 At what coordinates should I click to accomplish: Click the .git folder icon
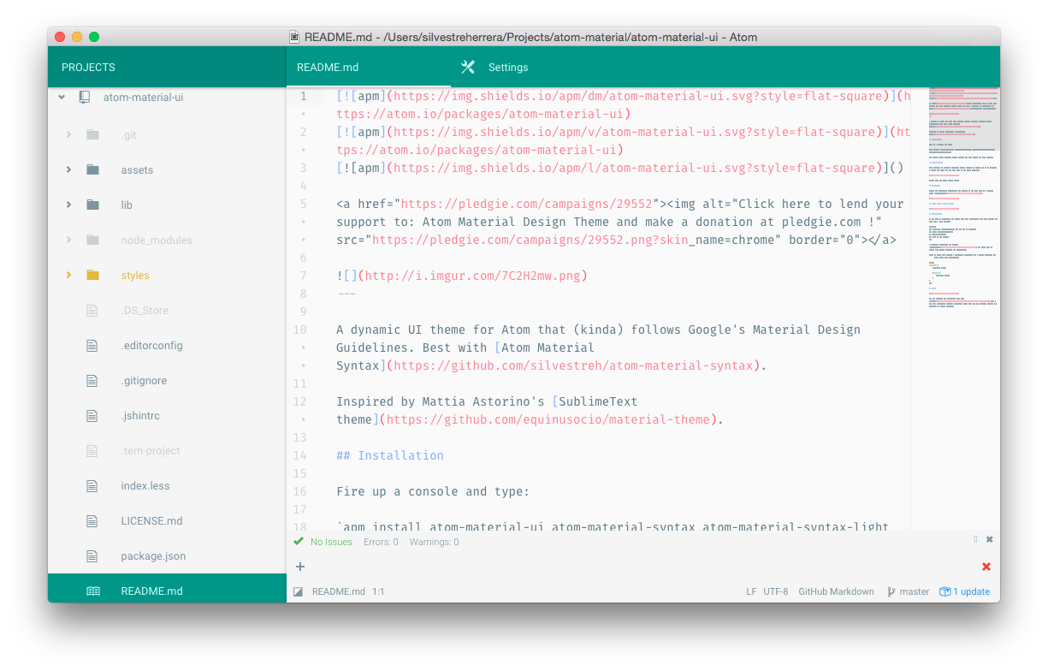[92, 135]
